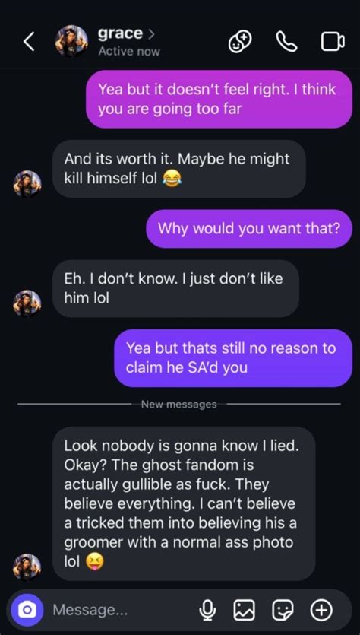Tap the "Active now" status text
Image resolution: width=360 pixels, height=635 pixels.
(129, 52)
